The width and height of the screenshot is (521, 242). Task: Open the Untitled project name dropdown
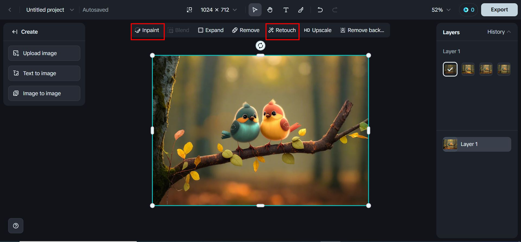[x=72, y=10]
